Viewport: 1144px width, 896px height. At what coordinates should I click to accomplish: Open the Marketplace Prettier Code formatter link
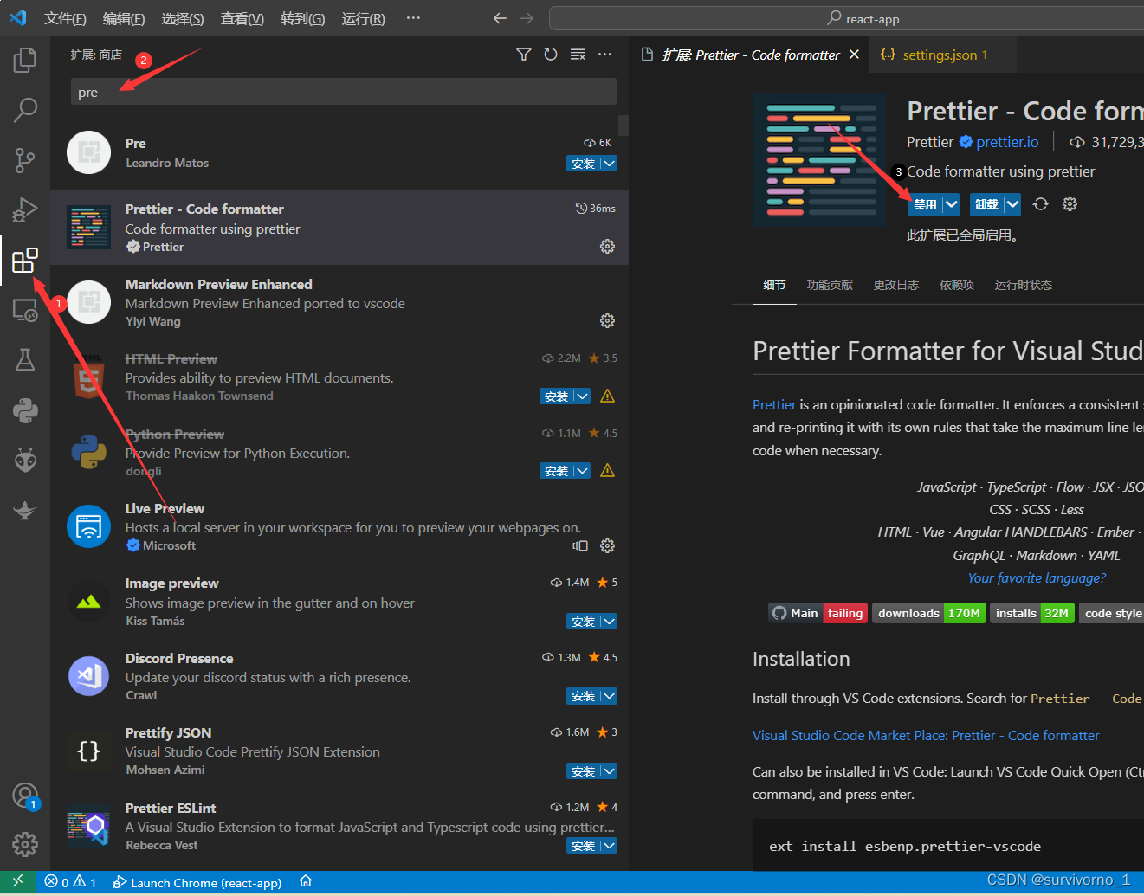coord(926,735)
